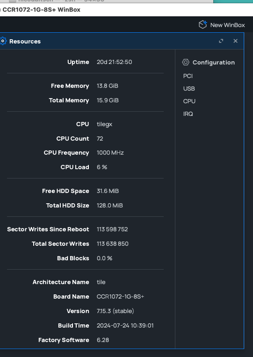Open the PCI configuration entry
This screenshot has height=357, width=253.
point(188,76)
